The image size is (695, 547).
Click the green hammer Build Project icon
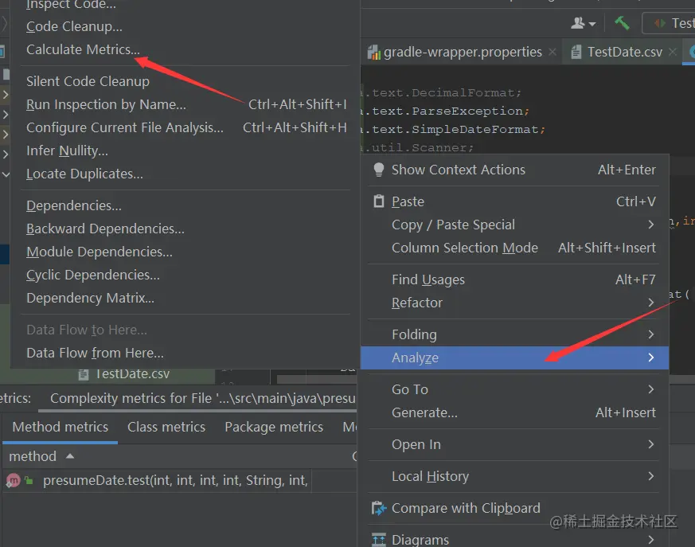pos(622,22)
